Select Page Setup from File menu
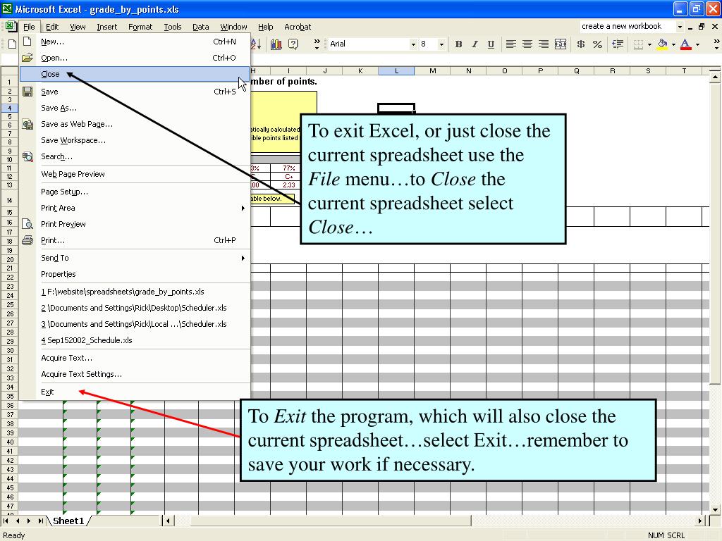 (135, 192)
